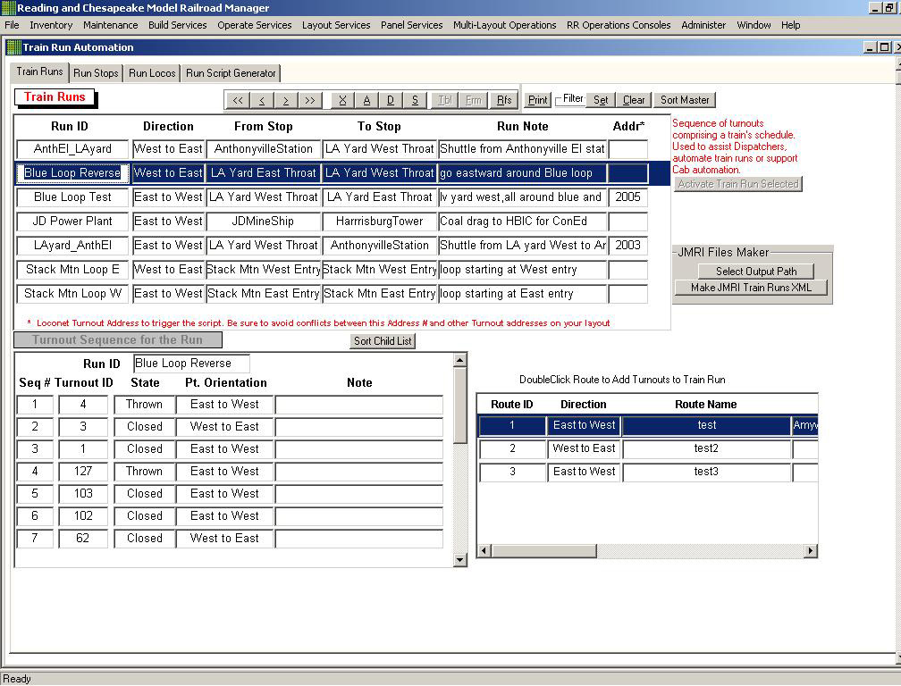Click right scroll arrow of route list
901x686 pixels.
[810, 551]
